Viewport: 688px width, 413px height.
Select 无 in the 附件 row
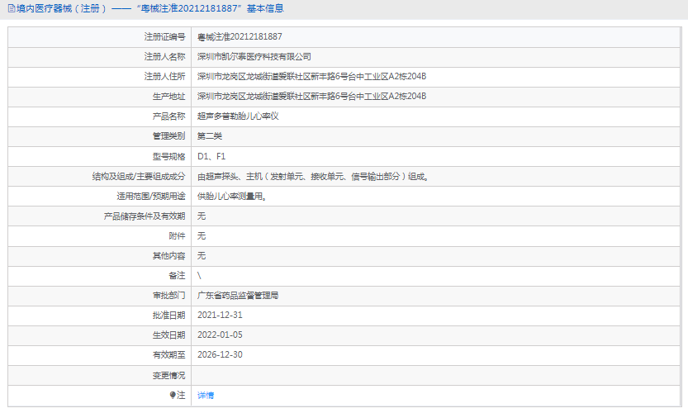(202, 236)
